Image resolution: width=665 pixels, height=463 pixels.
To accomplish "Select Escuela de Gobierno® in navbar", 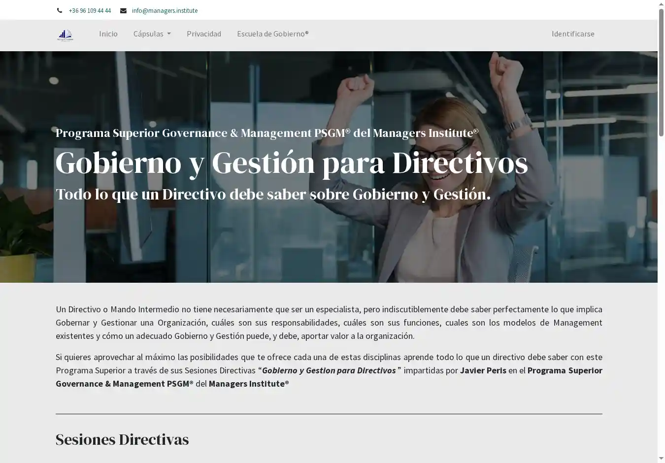I will pos(272,34).
